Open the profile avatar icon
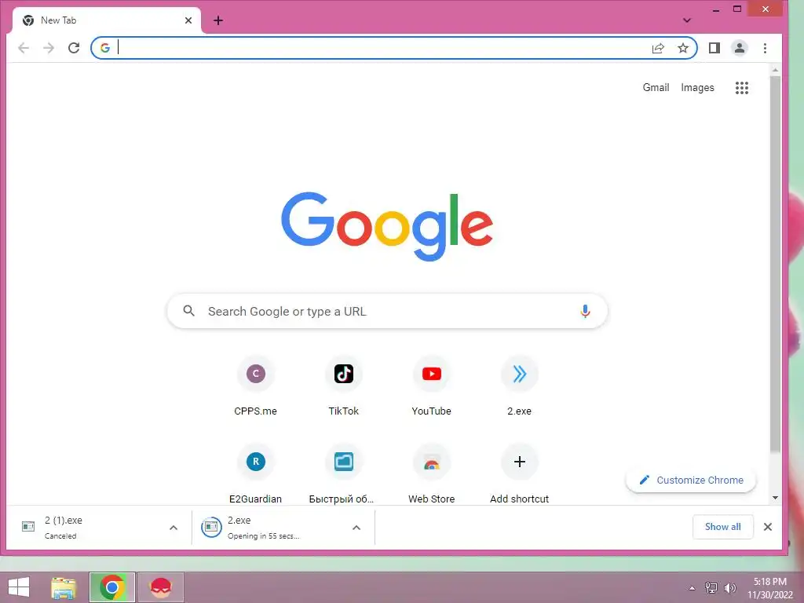This screenshot has width=804, height=603. coord(740,48)
